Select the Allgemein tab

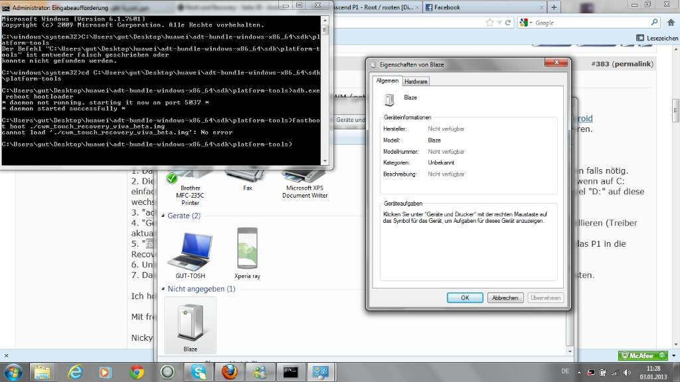click(x=387, y=81)
